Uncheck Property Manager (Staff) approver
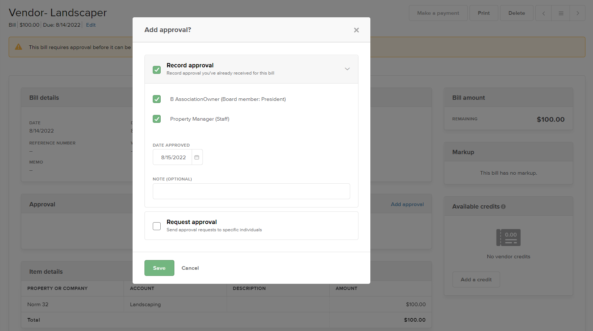This screenshot has height=331, width=593. [157, 119]
